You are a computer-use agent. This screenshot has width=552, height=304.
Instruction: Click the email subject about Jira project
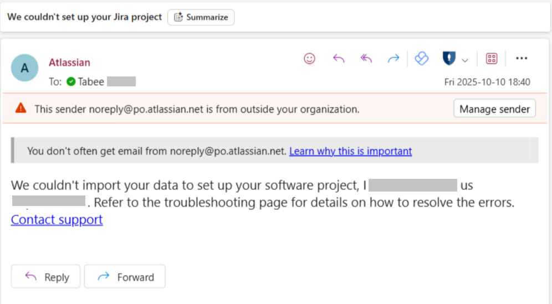click(84, 17)
